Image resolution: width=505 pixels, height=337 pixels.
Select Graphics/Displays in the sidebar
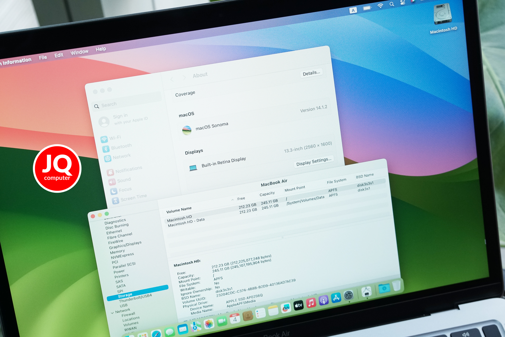[x=125, y=245]
